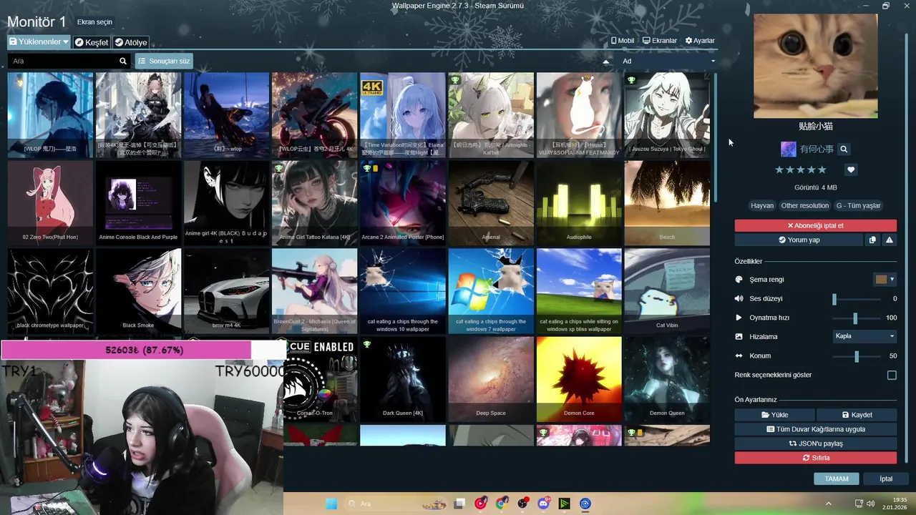Select the Cat Vibin wallpaper thumbnail
Viewport: 916px width, 515px height.
tap(667, 291)
